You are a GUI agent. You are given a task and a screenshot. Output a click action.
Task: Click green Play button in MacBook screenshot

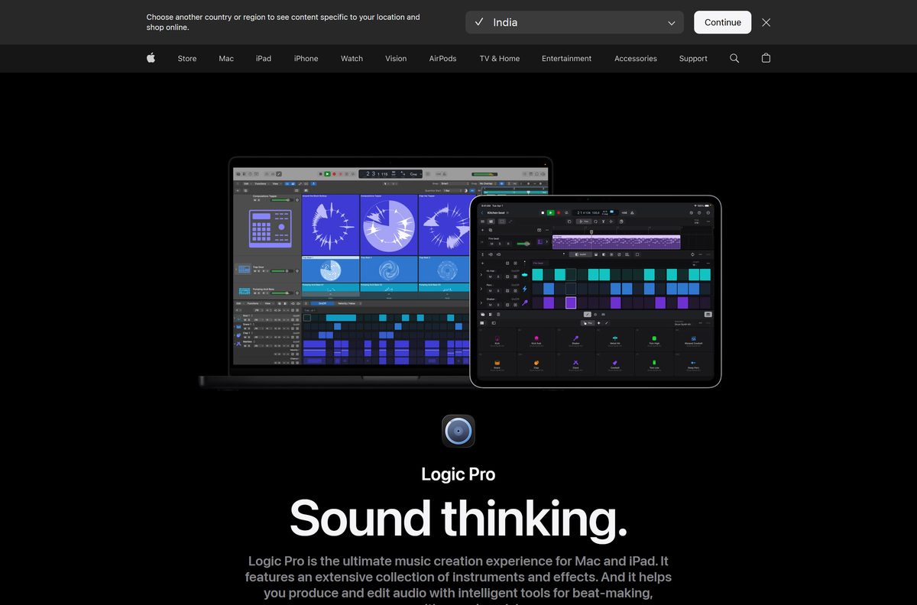point(327,174)
